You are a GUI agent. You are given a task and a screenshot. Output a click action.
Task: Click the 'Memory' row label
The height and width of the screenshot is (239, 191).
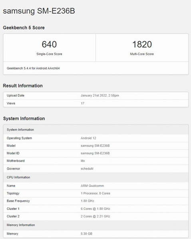pos(12,234)
